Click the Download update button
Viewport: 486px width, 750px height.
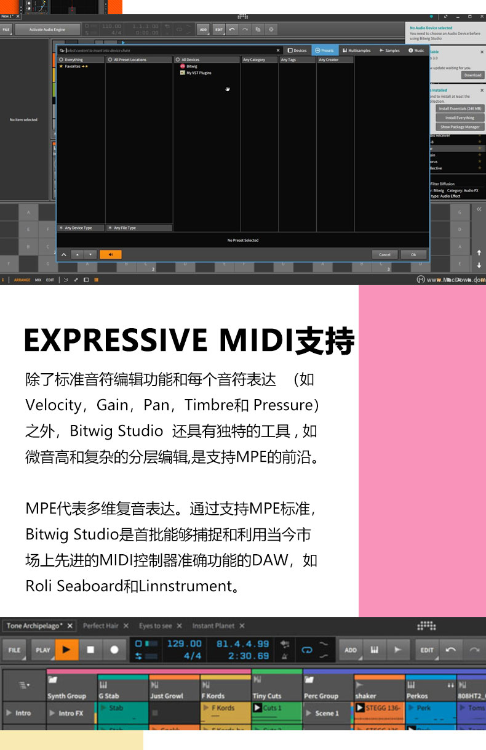coord(472,75)
